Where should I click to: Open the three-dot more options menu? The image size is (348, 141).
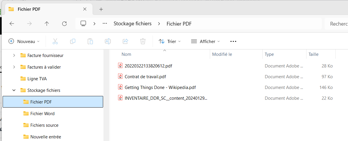click(233, 41)
